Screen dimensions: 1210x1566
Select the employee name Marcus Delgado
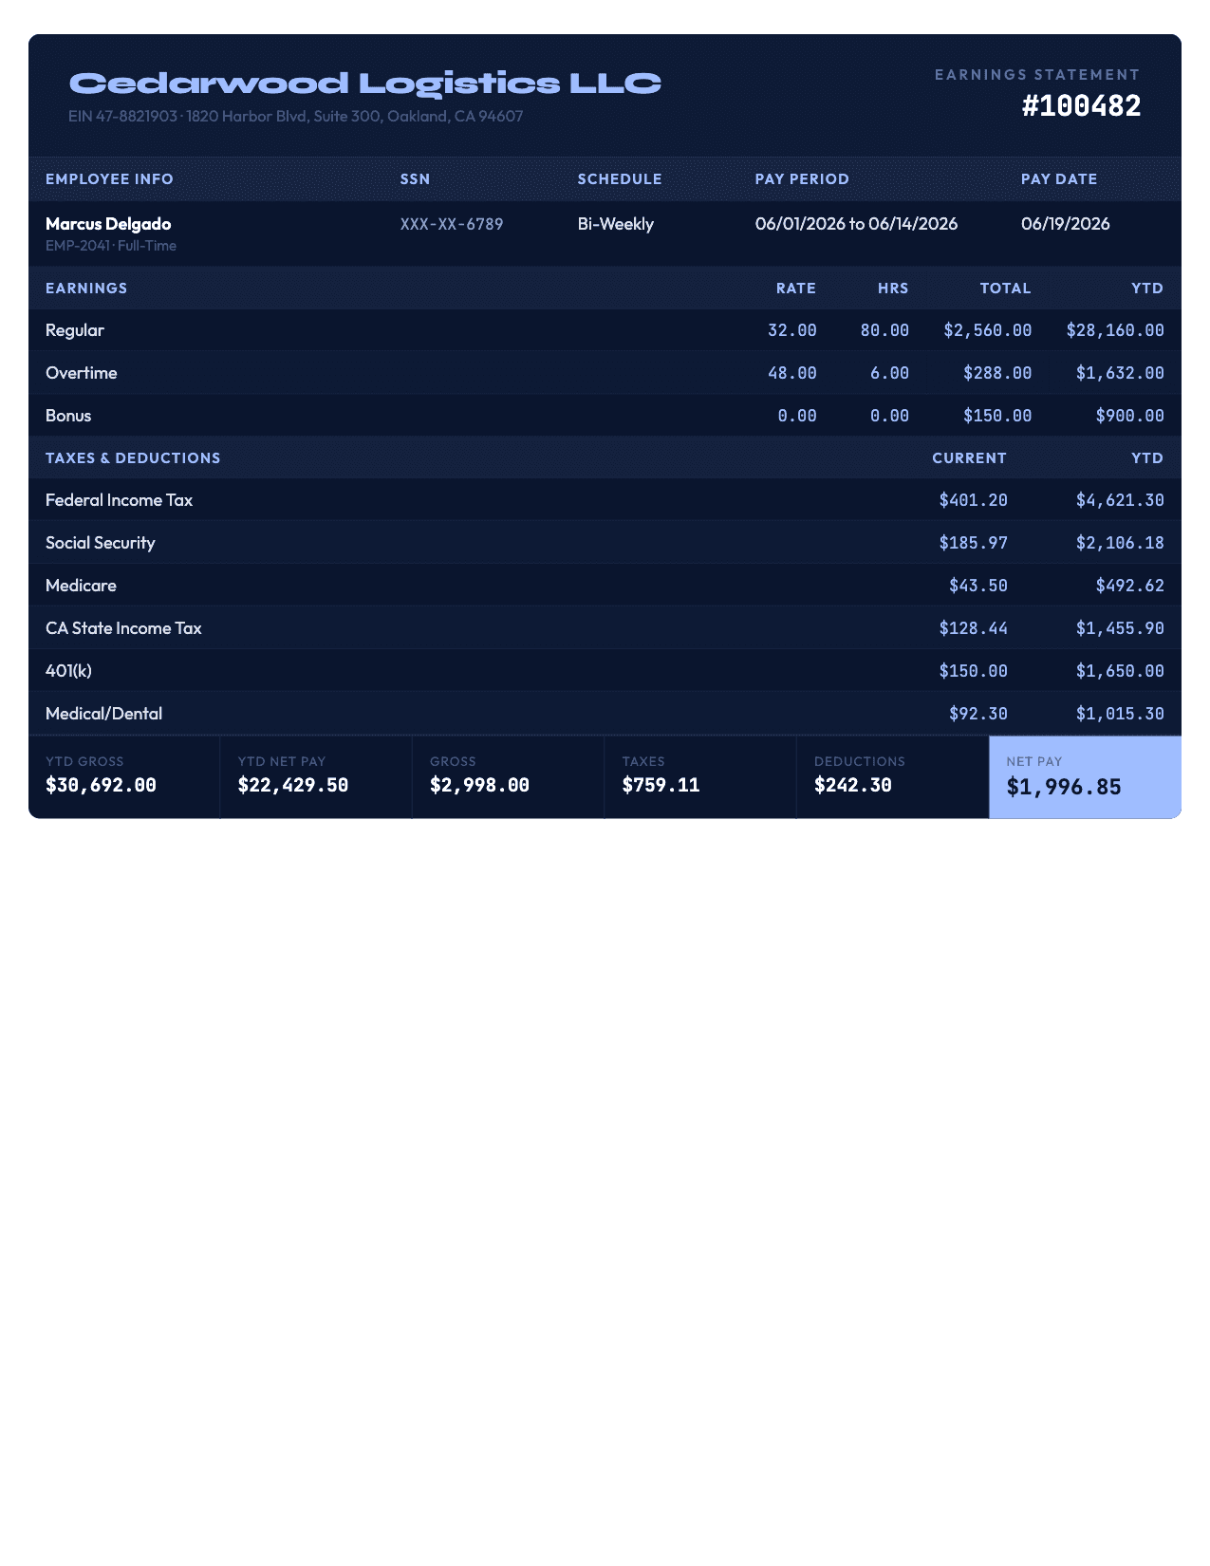[x=108, y=224]
